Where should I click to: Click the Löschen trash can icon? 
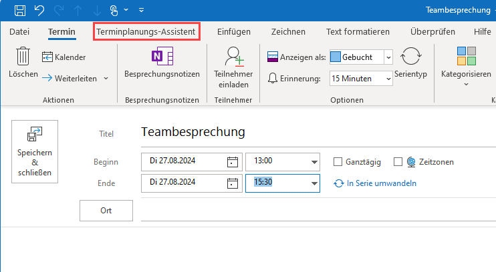click(x=23, y=57)
